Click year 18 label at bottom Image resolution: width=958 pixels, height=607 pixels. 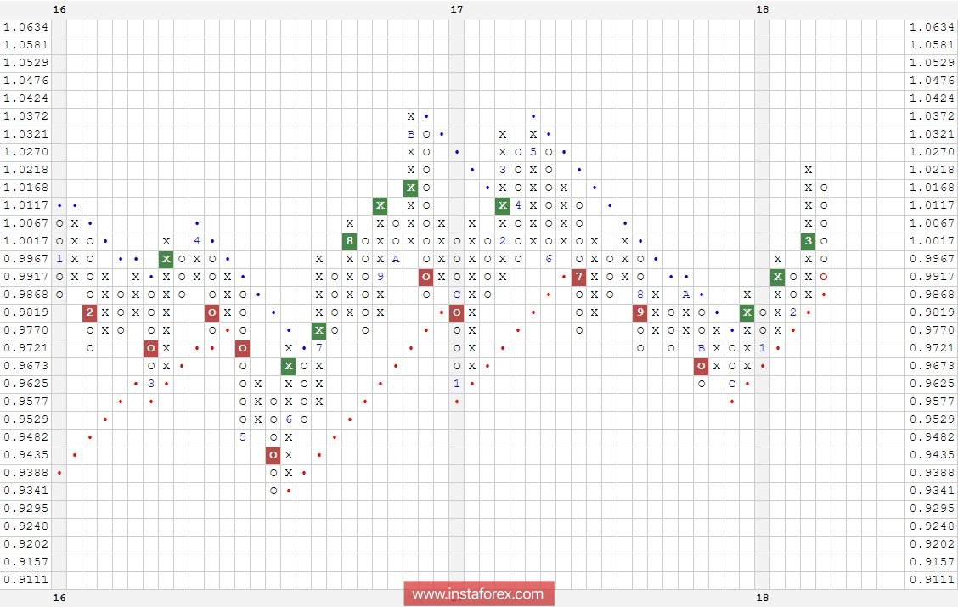(x=762, y=598)
